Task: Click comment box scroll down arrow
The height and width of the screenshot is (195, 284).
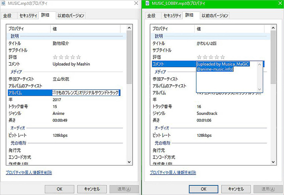Action: coord(260,89)
